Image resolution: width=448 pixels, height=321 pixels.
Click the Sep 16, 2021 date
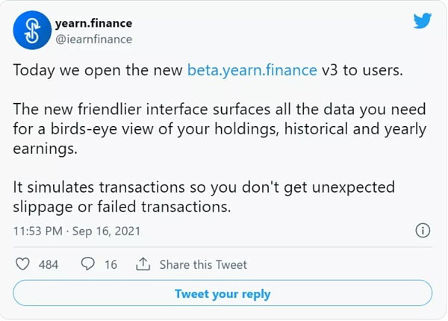point(106,231)
